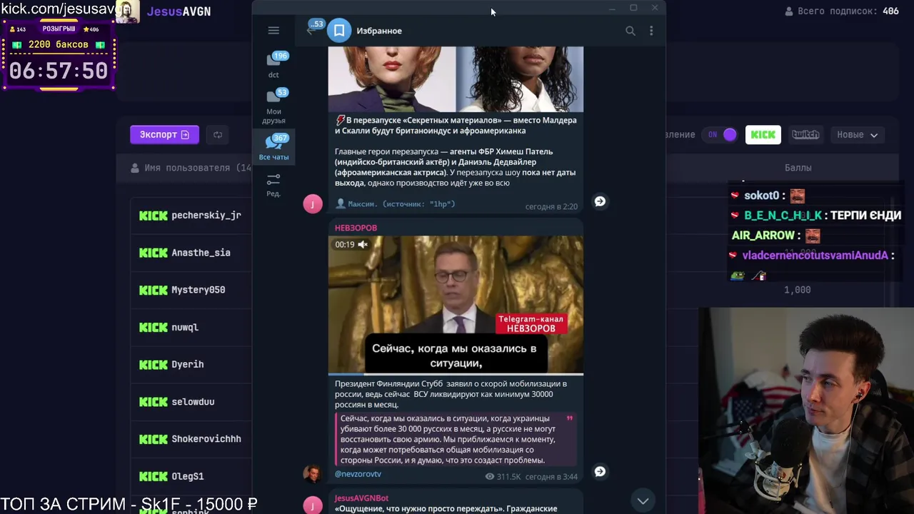Click the JesusAVGN channel name
Screen dimensions: 914x514
(x=179, y=11)
